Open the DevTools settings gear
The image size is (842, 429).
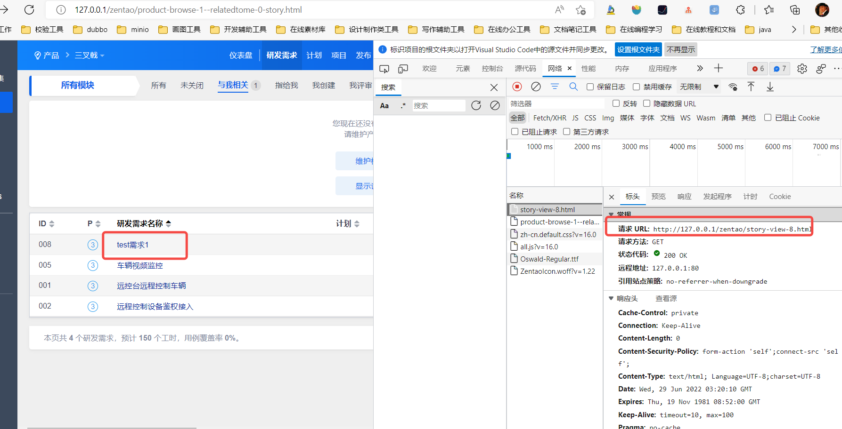(802, 69)
